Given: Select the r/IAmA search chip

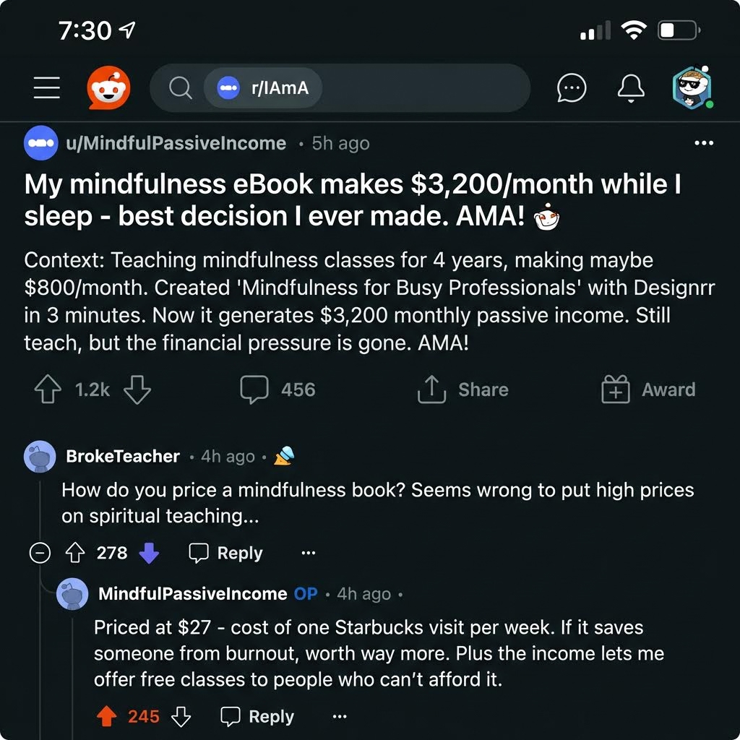Looking at the screenshot, I should 263,87.
